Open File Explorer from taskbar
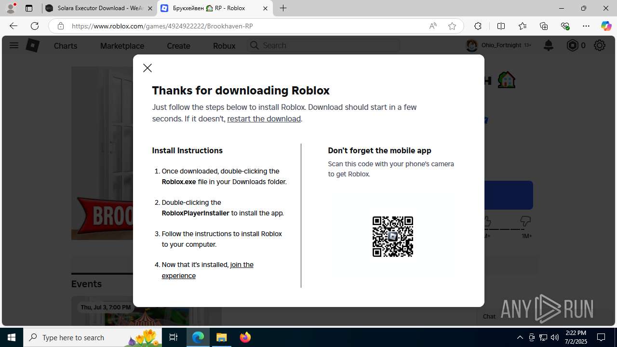Screen dimensions: 617x347 [222, 337]
